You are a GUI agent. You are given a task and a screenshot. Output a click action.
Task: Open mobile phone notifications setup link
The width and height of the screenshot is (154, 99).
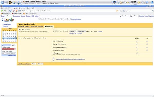point(71,59)
